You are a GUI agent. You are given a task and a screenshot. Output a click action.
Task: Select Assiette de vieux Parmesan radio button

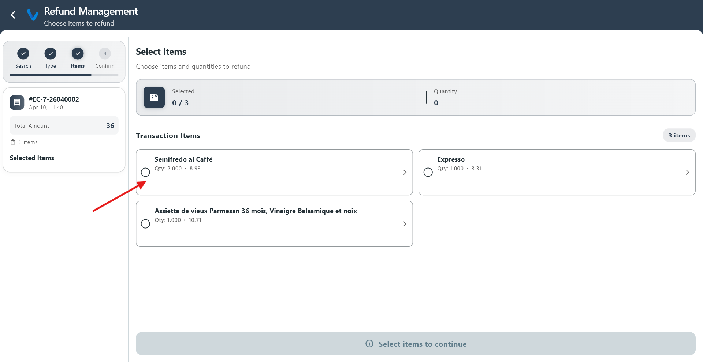(x=145, y=224)
